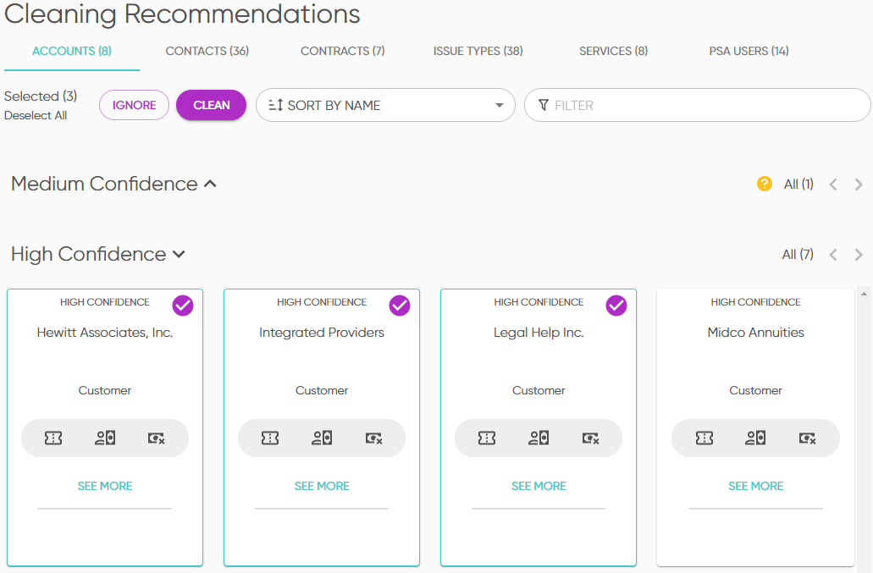Screen dimensions: 873x573
Task: Click See More on Midco Annuities card
Action: tap(755, 486)
